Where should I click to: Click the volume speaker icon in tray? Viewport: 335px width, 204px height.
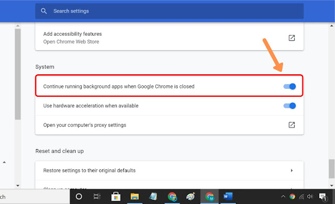pos(310,197)
